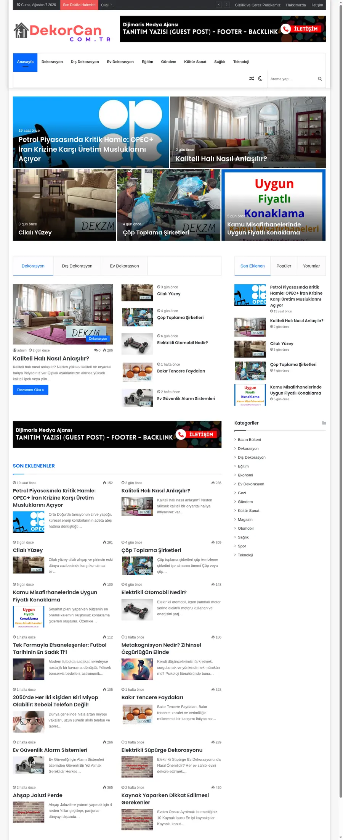Open Tek Formayla Efsaneleşenler article title
This screenshot has width=343, height=840.
pos(60,648)
